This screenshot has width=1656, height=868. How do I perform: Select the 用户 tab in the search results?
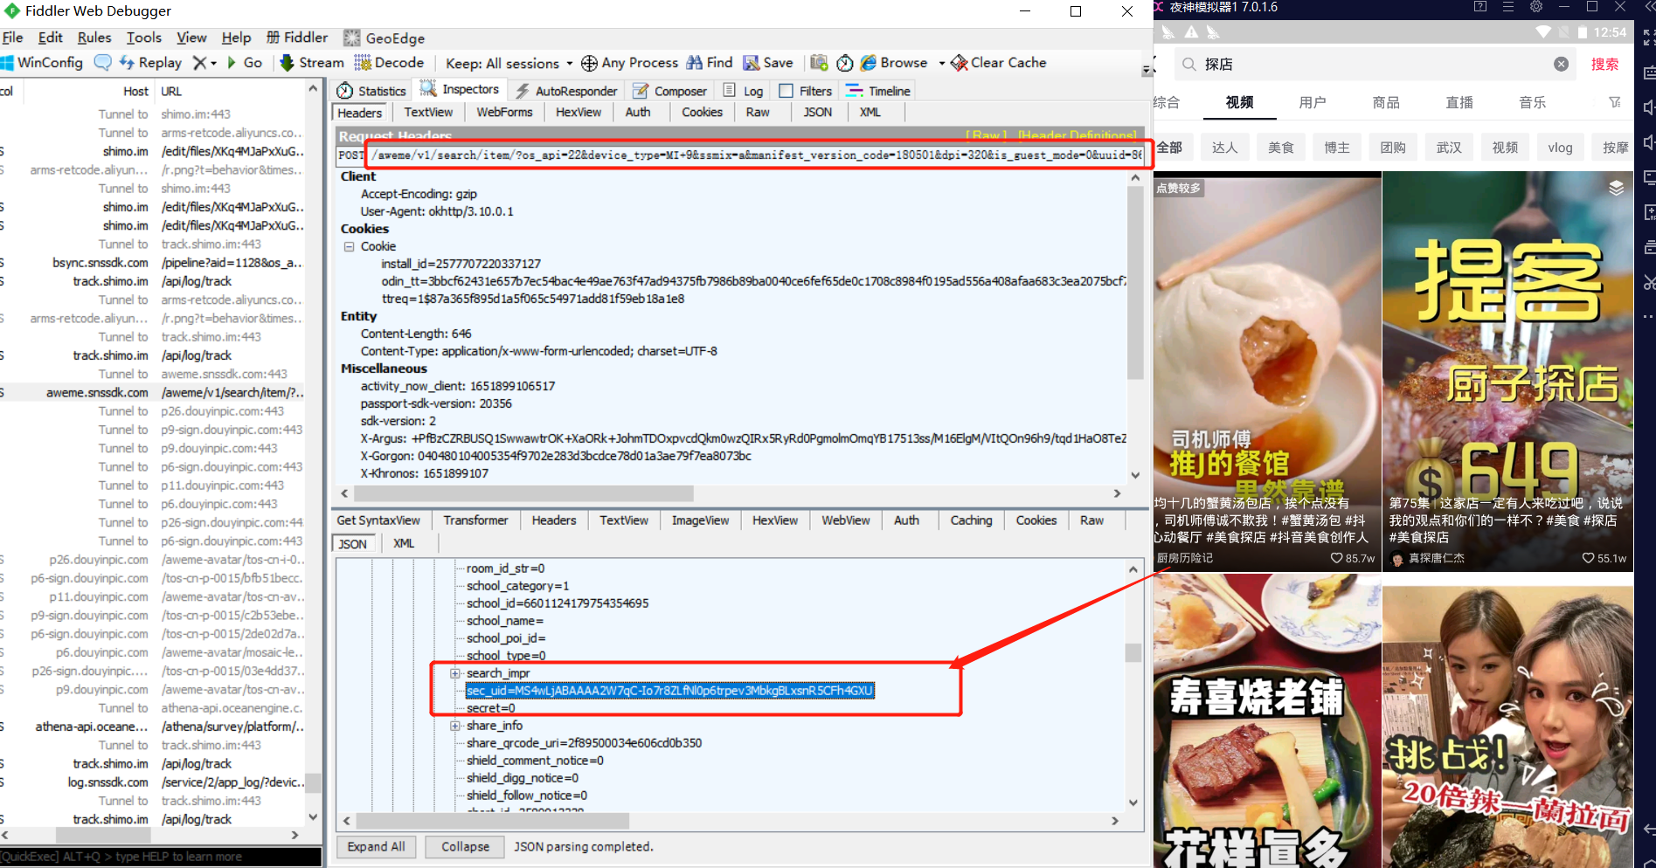[x=1313, y=102]
